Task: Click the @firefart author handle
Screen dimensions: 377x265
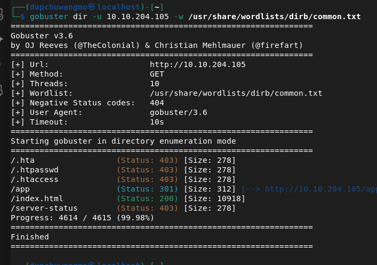Action: [277, 45]
